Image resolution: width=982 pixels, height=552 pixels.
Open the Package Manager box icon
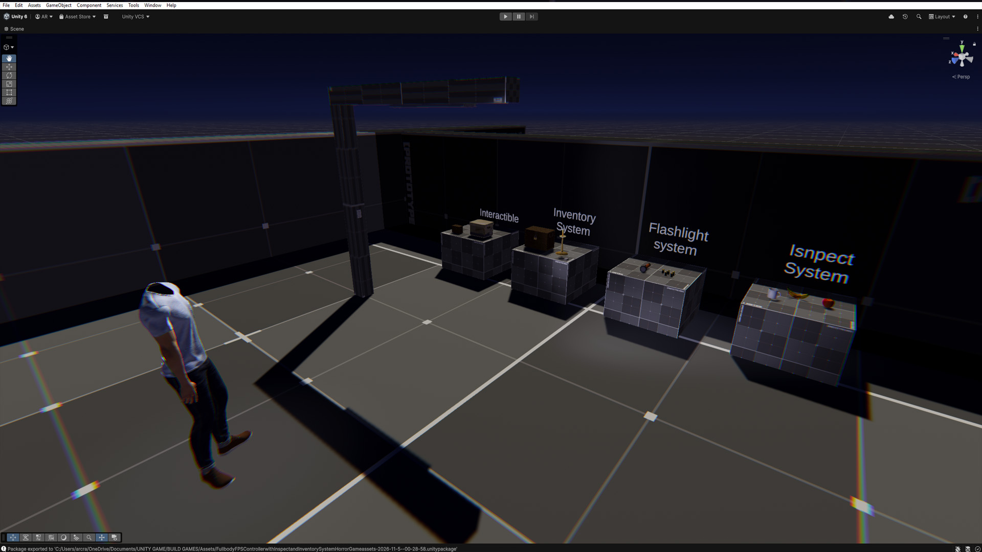106,16
